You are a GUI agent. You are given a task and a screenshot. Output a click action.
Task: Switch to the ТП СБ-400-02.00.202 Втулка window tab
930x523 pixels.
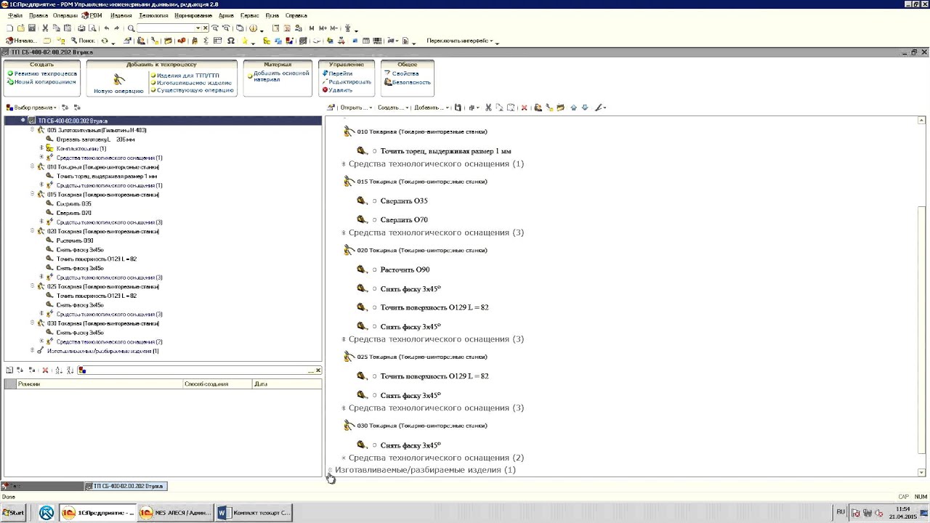pyautogui.click(x=126, y=486)
